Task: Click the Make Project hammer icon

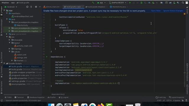Action: (93, 3)
